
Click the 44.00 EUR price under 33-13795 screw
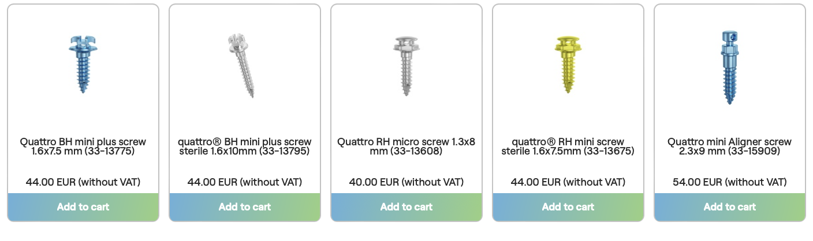(245, 182)
